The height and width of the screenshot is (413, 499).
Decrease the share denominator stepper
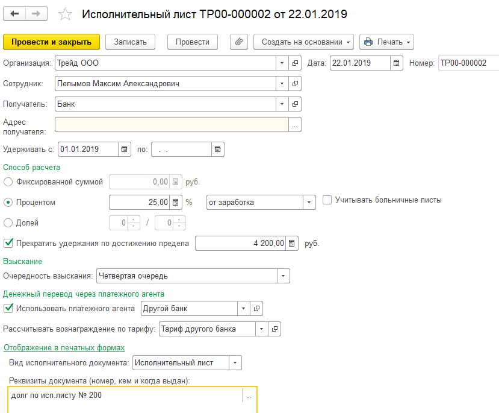179,226
